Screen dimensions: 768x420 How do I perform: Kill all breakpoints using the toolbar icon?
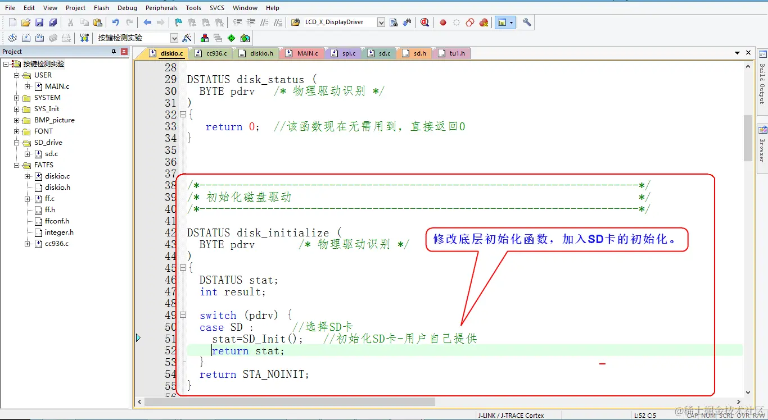tap(482, 22)
